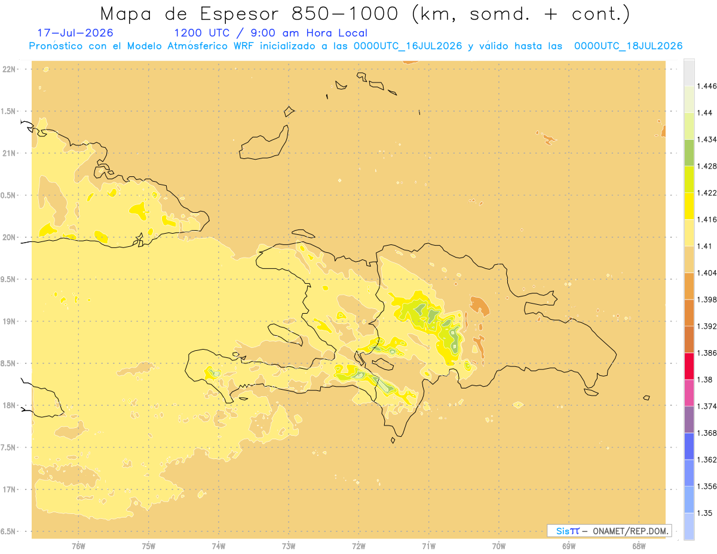Click the legend value '1.398'

pyautogui.click(x=707, y=299)
